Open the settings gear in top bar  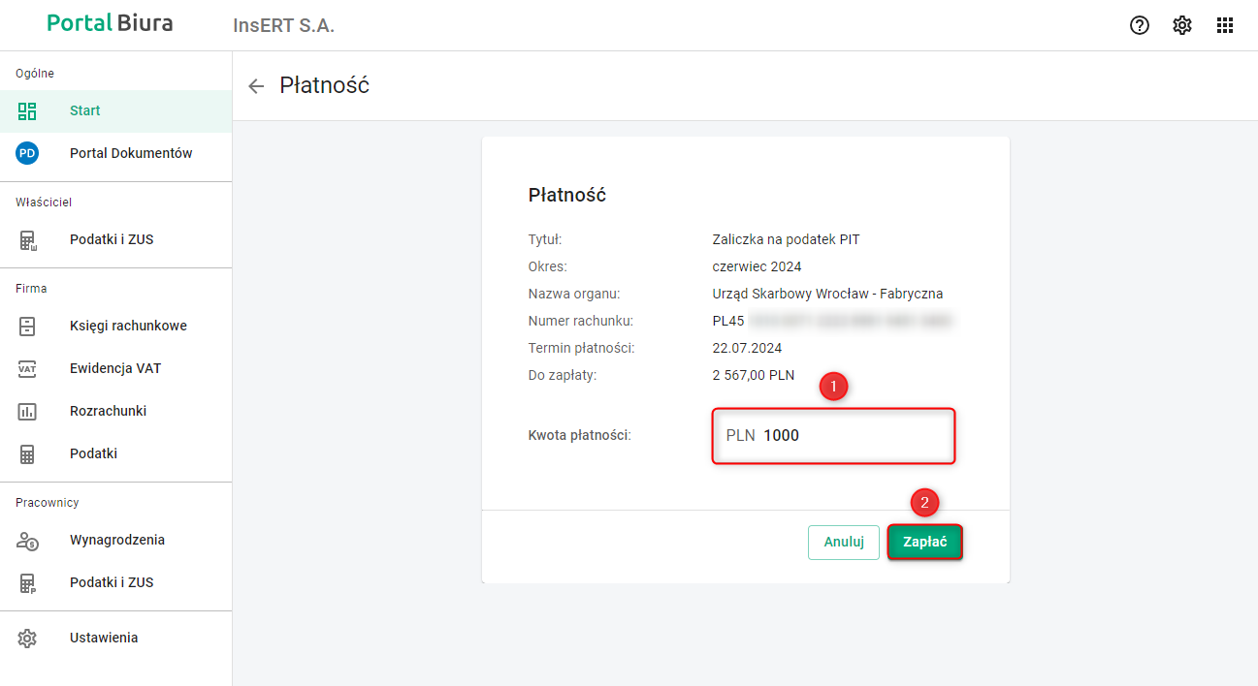(x=1182, y=25)
